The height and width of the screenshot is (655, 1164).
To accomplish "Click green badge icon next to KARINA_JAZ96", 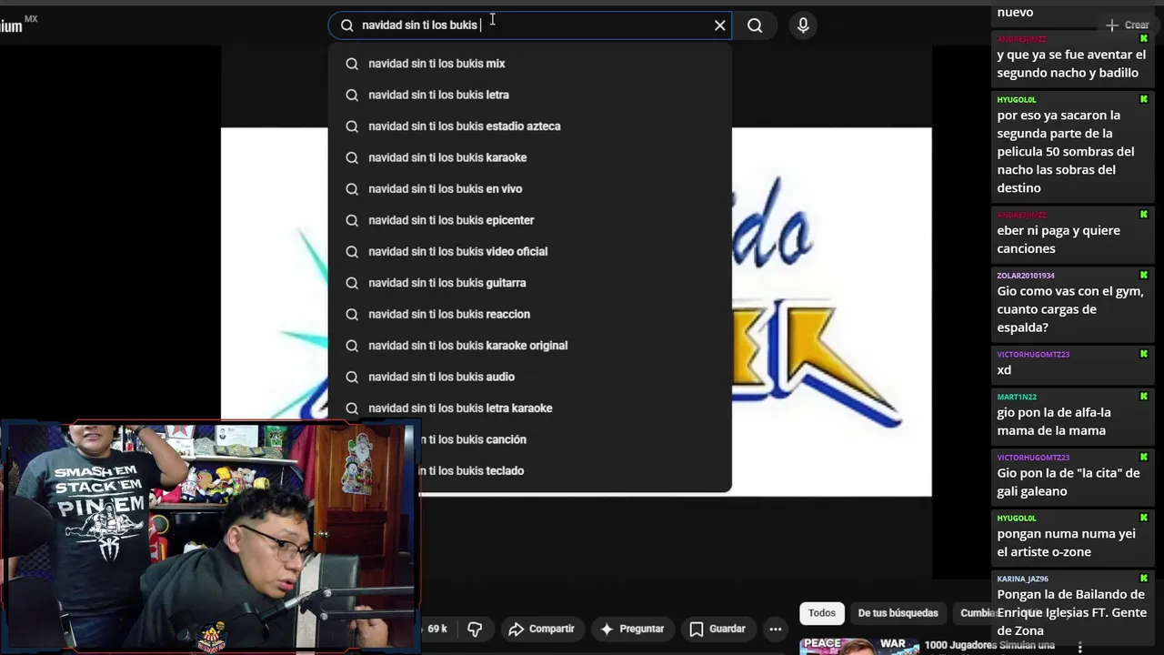I will coord(1144,578).
